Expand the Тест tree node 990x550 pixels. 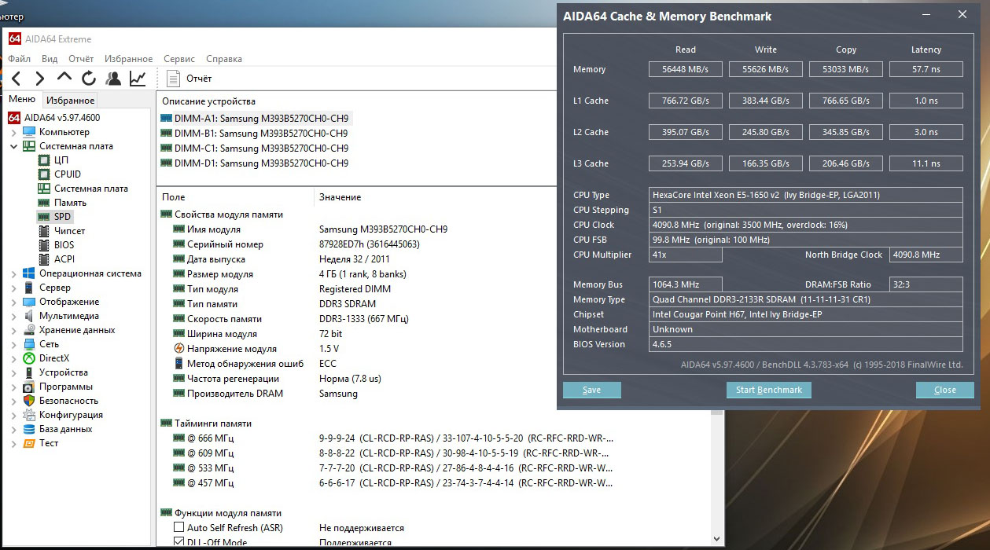[14, 443]
